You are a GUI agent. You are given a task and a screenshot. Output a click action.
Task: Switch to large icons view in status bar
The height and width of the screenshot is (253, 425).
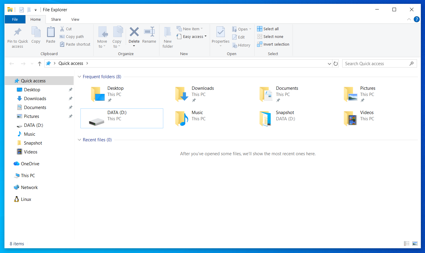pyautogui.click(x=415, y=244)
